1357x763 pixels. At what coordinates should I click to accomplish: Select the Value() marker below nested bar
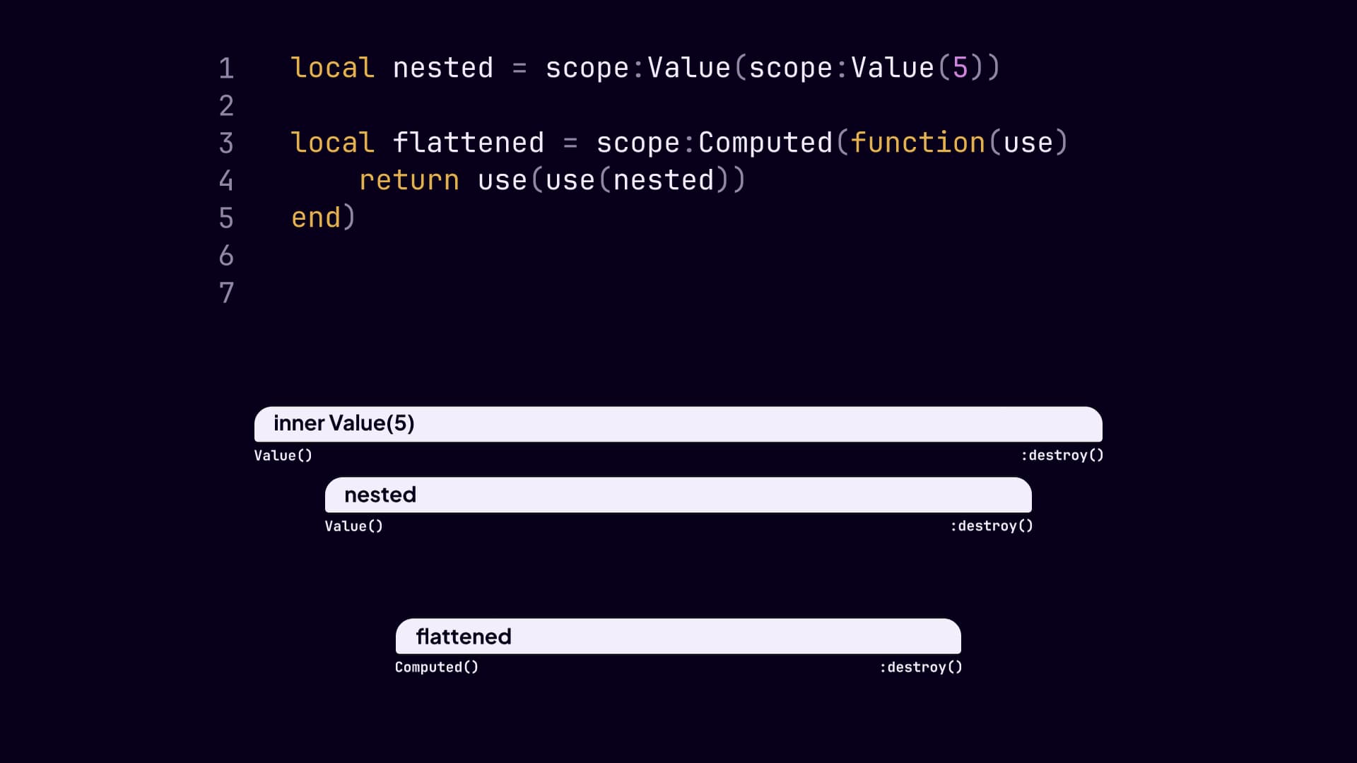(353, 526)
